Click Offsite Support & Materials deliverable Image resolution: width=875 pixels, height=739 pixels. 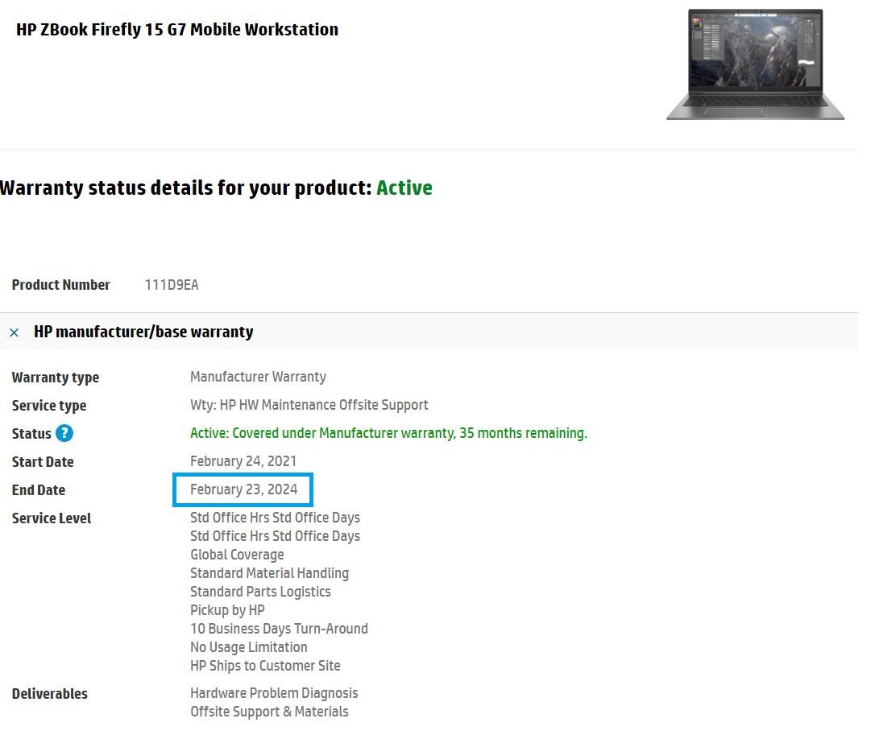[269, 712]
